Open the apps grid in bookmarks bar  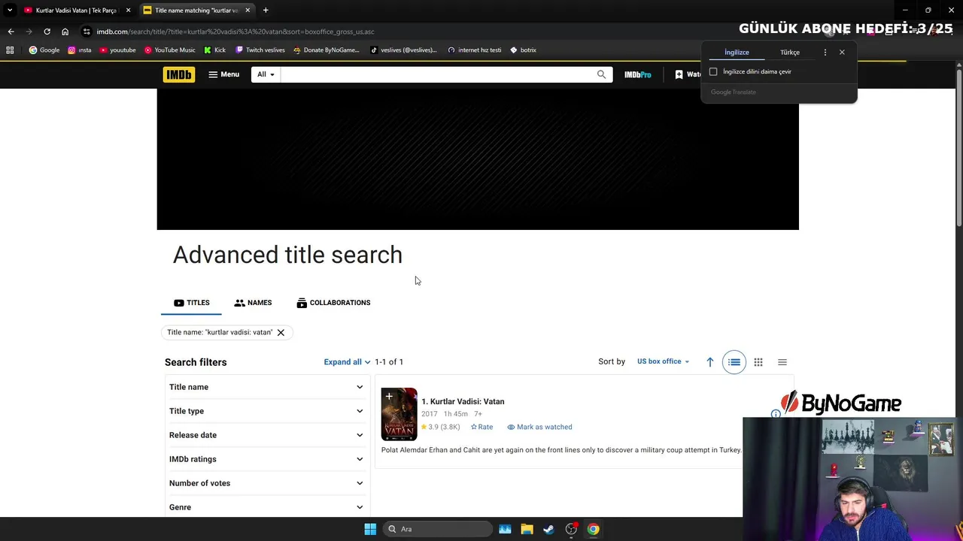(x=10, y=50)
